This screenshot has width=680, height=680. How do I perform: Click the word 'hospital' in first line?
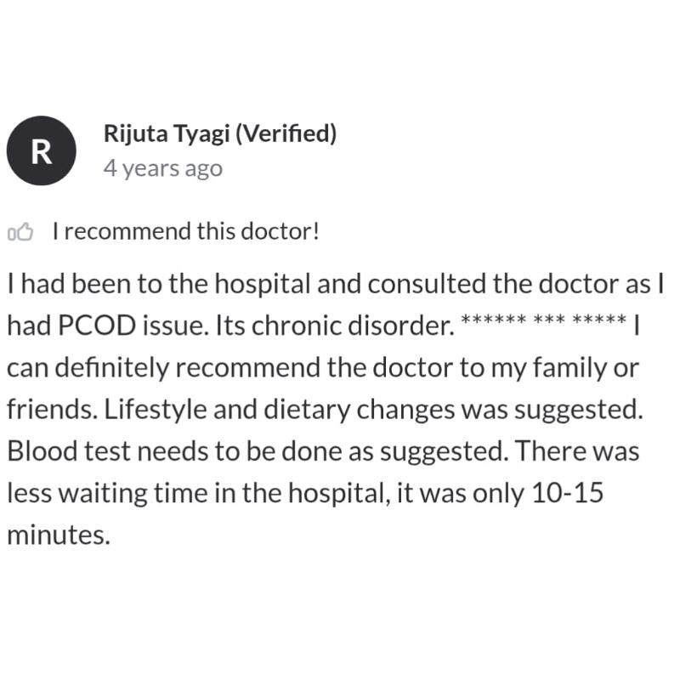pos(263,285)
